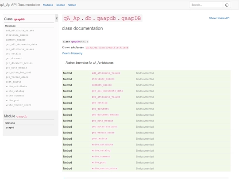Open write_catalog in methods table
Viewport: 239px width, 179px height.
click(x=101, y=151)
